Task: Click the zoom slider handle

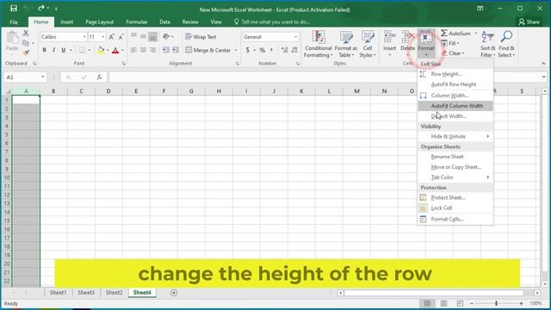Action: [x=496, y=303]
